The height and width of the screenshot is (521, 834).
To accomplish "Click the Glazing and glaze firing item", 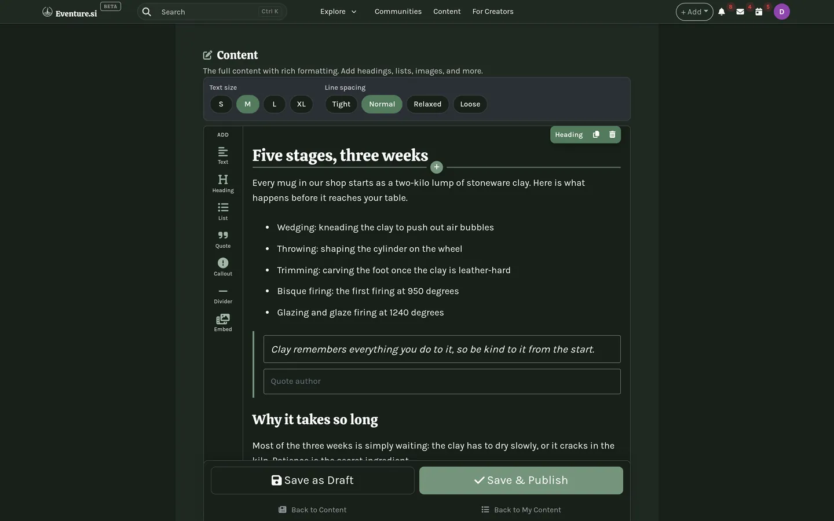I will pos(360,313).
